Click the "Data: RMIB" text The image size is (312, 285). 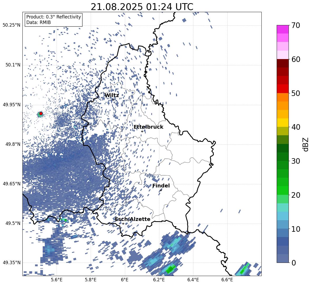coord(38,22)
